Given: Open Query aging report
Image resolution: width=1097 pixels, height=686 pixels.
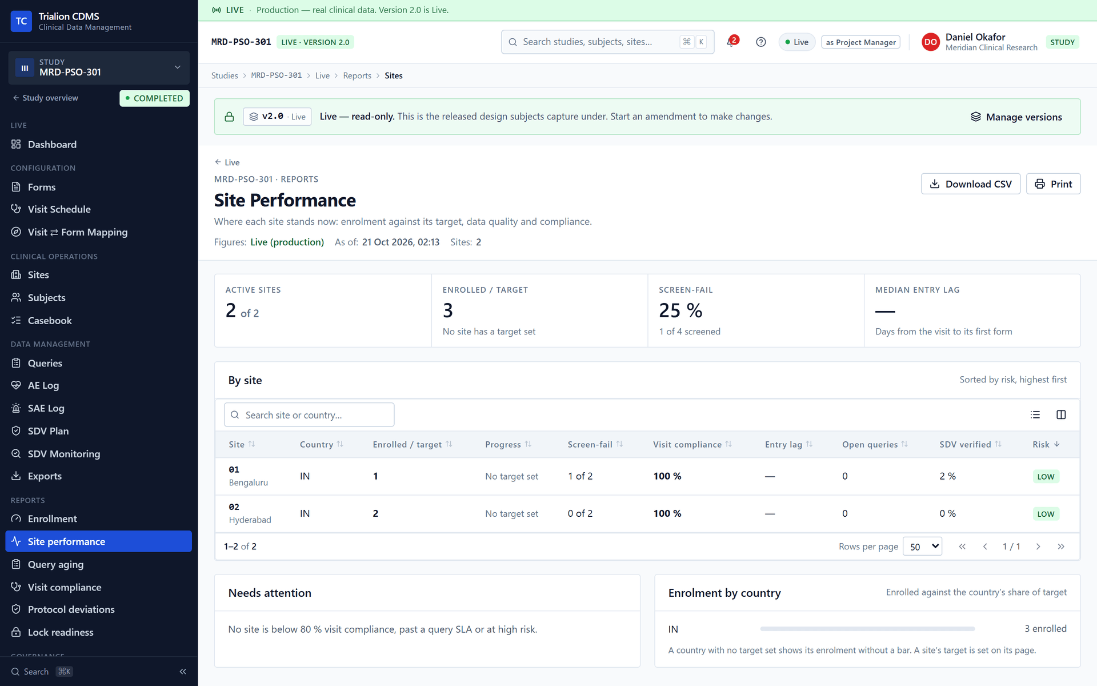Looking at the screenshot, I should [99, 564].
